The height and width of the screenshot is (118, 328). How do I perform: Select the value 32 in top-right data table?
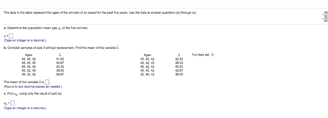tap(325, 17)
